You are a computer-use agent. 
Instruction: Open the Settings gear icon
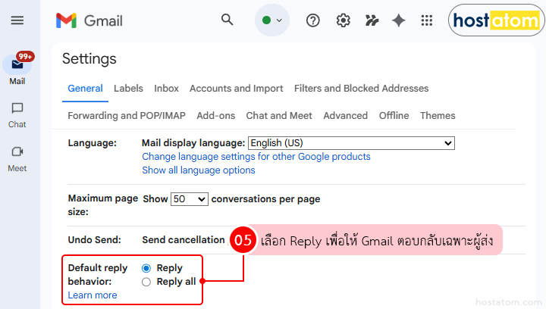click(x=343, y=20)
